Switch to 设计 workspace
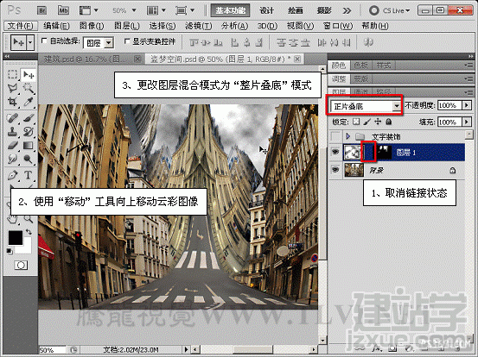 click(266, 10)
